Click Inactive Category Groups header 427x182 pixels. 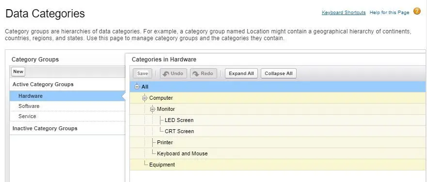click(x=45, y=128)
